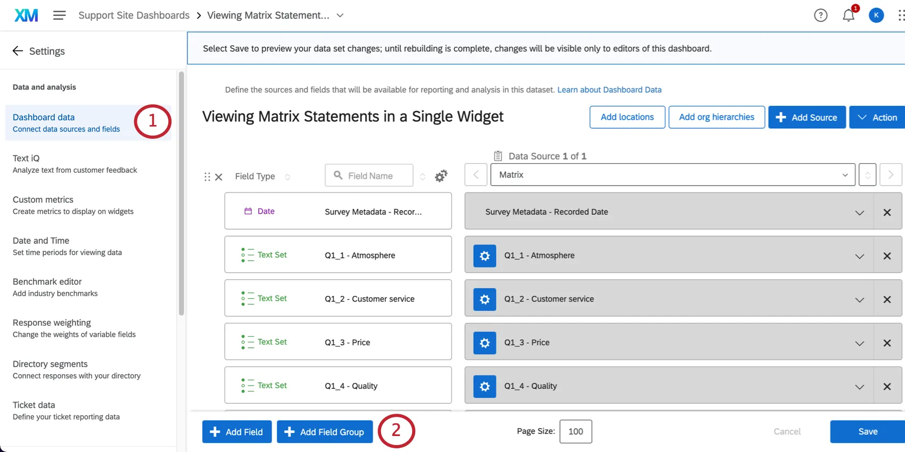Click the gear icon for Q1_3 - Price

(484, 343)
